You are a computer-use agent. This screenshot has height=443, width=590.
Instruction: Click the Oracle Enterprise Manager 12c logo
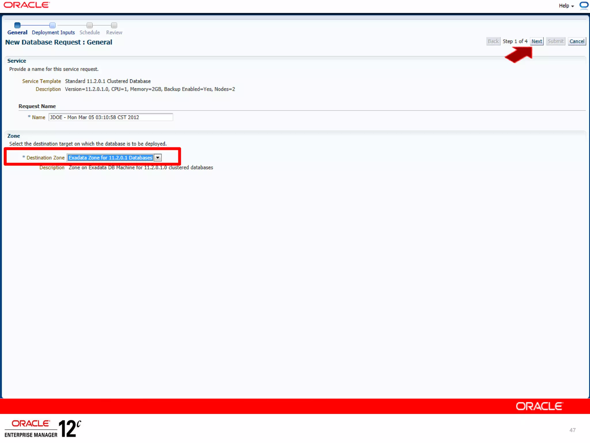pyautogui.click(x=43, y=428)
